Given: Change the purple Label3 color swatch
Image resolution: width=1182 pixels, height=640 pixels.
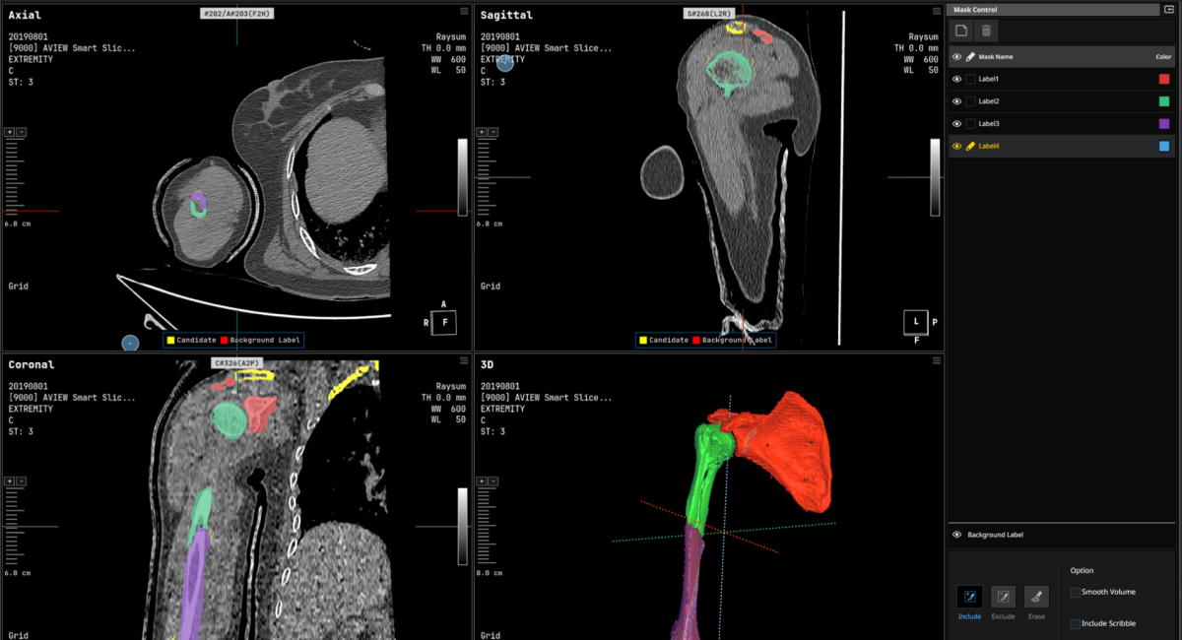Looking at the screenshot, I should [x=1164, y=124].
